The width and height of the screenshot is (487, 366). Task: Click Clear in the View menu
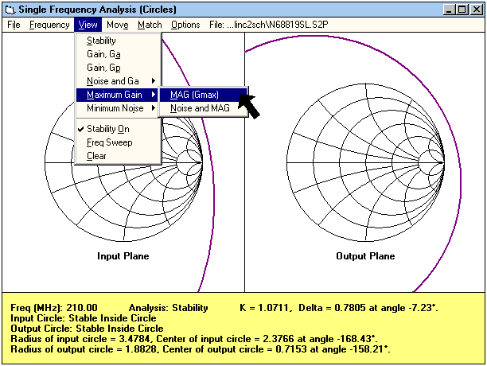click(x=96, y=156)
